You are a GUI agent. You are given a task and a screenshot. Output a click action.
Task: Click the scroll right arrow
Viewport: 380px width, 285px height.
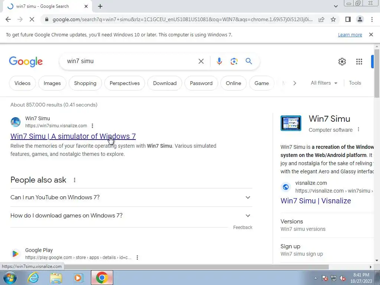pos(370,267)
